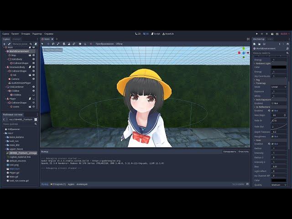The image size is (292, 219).
Task: Open Tonemap Mode dropdown set to Linear
Action: click(x=279, y=87)
